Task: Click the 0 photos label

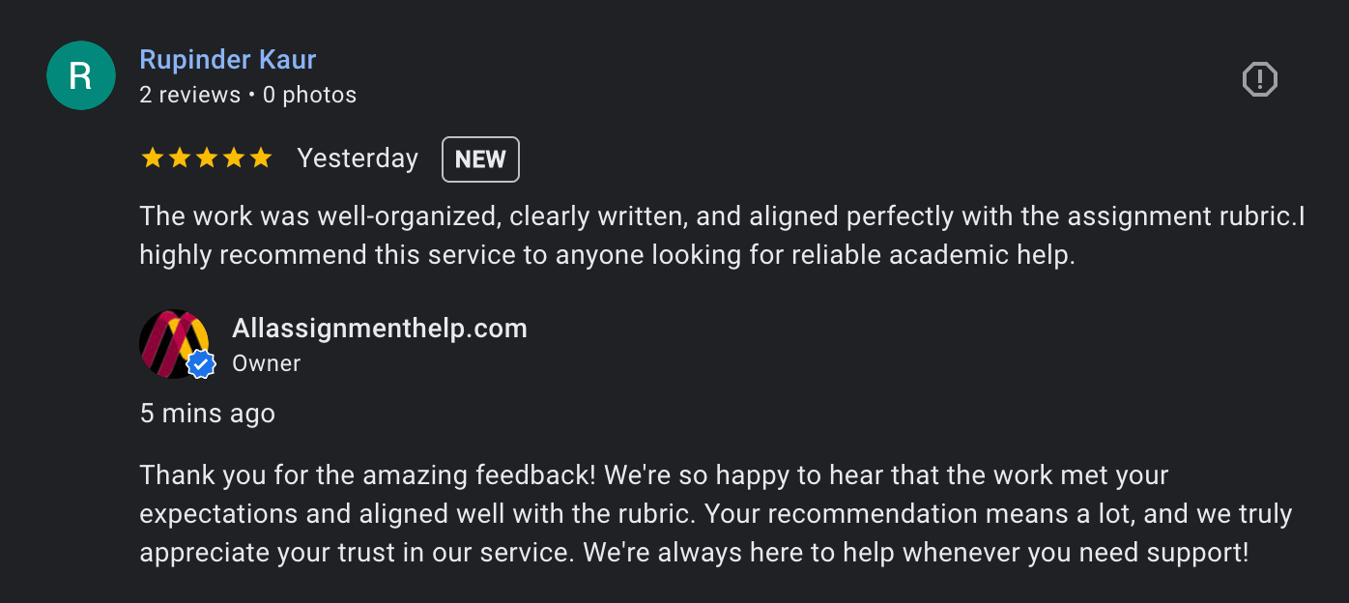Action: coord(309,94)
